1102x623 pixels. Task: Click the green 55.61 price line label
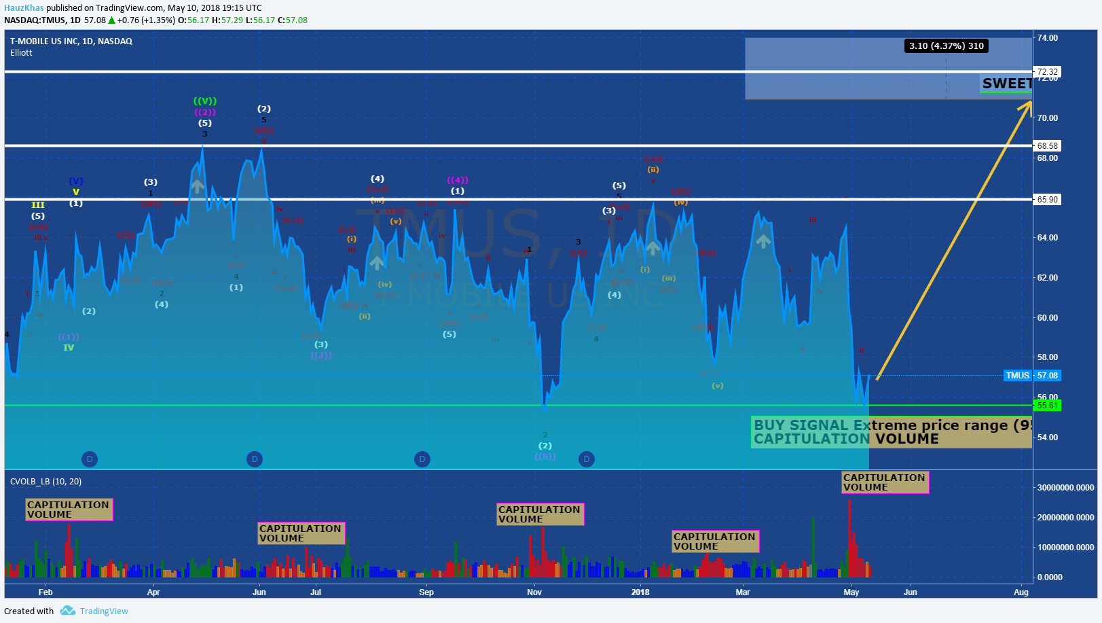pyautogui.click(x=1048, y=406)
